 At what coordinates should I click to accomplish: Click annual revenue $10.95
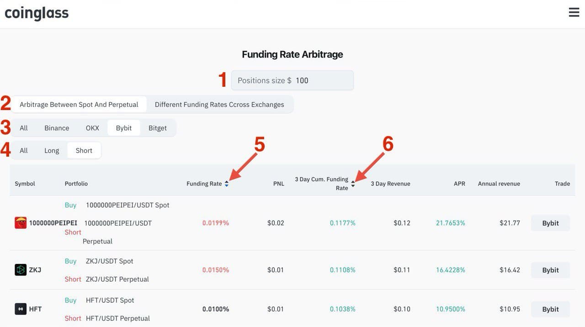[x=510, y=309]
